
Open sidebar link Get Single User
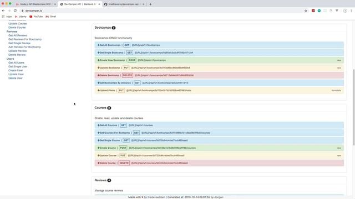18,66
